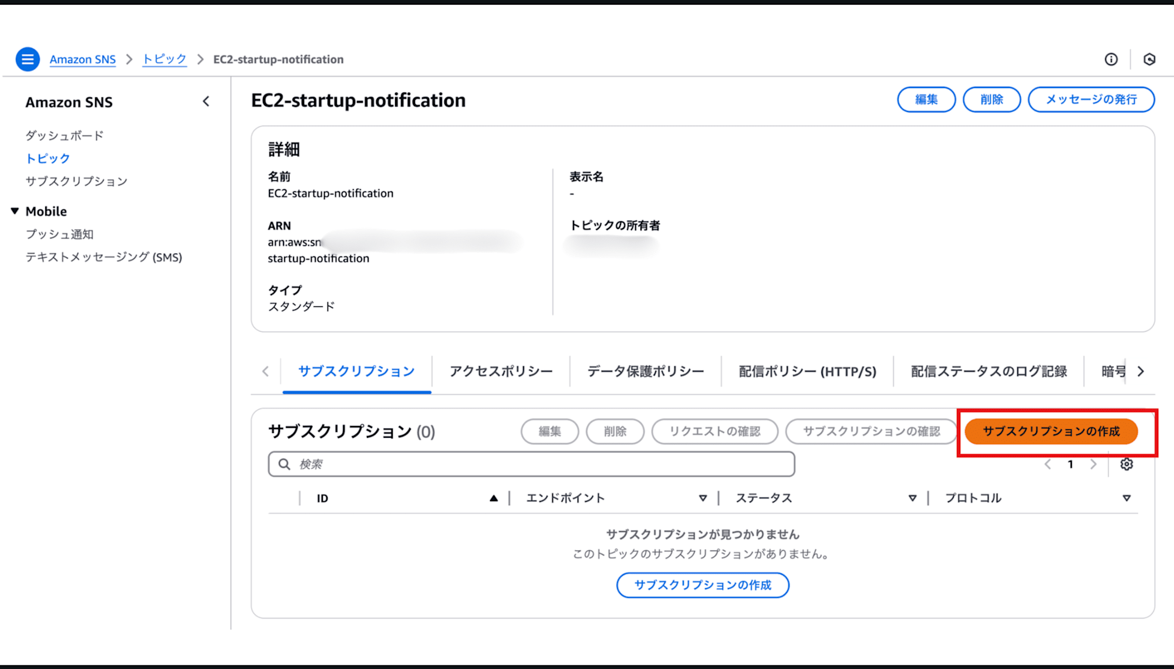Click the info circle icon

(x=1111, y=59)
